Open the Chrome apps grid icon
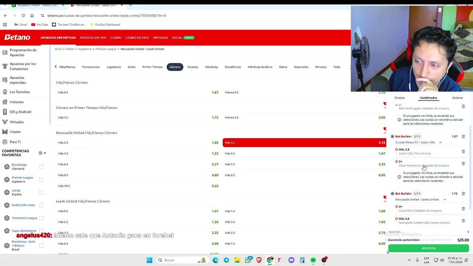The image size is (473, 266). 5,24
